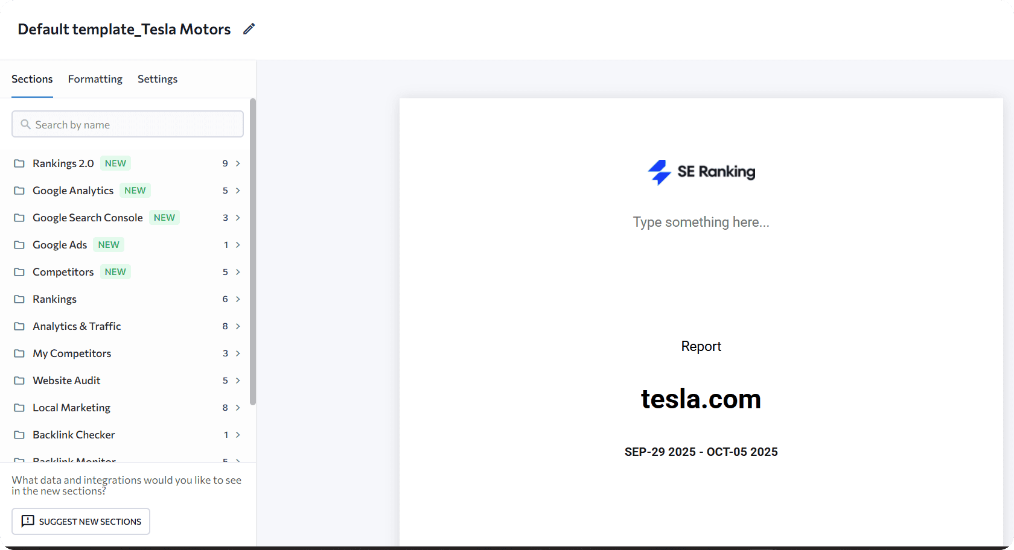Image resolution: width=1014 pixels, height=550 pixels.
Task: Switch to the Formatting tab
Action: pyautogui.click(x=95, y=79)
